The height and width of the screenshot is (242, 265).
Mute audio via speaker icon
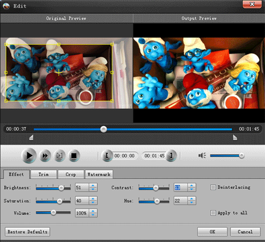202,155
